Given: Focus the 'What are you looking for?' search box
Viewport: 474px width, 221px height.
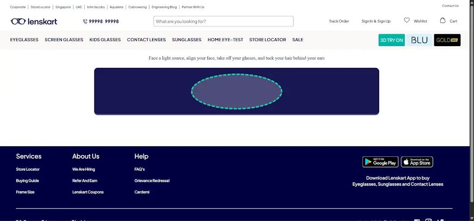Looking at the screenshot, I should [223, 21].
